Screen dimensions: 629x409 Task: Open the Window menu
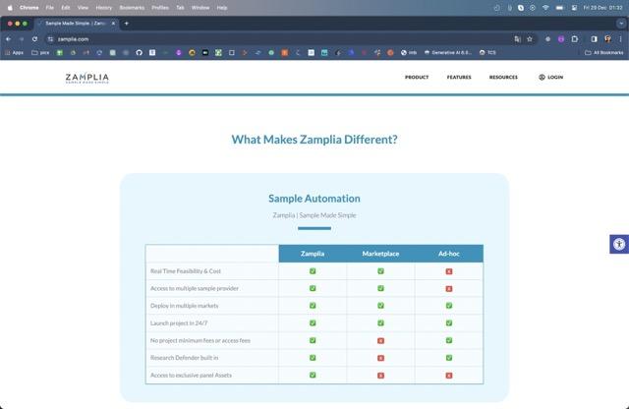point(200,8)
